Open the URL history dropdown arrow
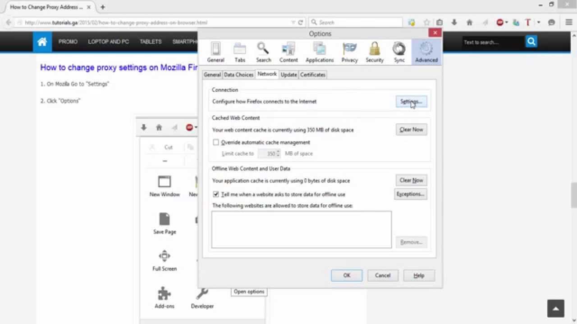 (x=293, y=22)
